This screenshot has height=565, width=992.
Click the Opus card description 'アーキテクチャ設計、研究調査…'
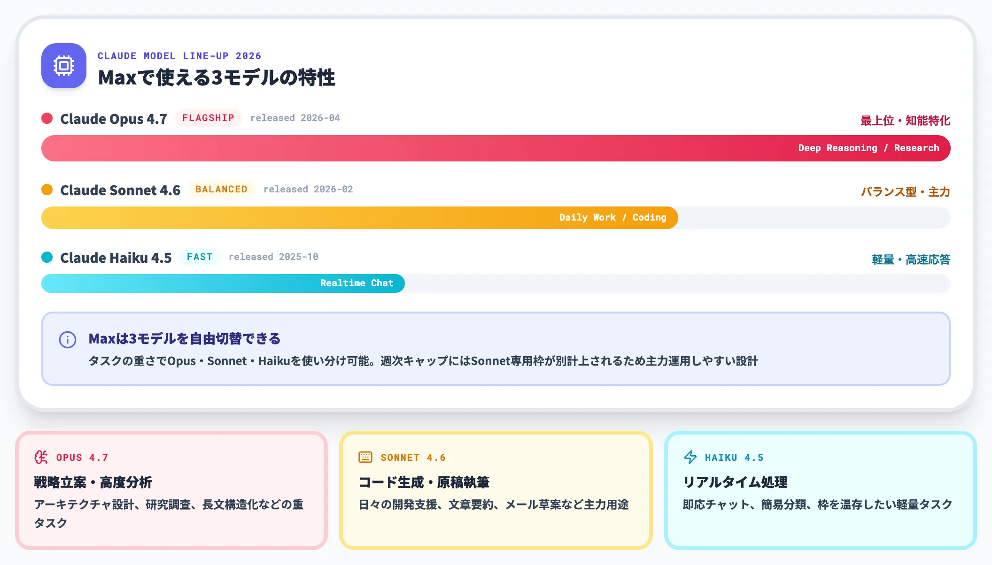(169, 514)
